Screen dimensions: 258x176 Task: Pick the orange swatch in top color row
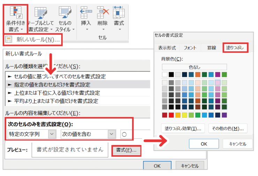[198, 75]
